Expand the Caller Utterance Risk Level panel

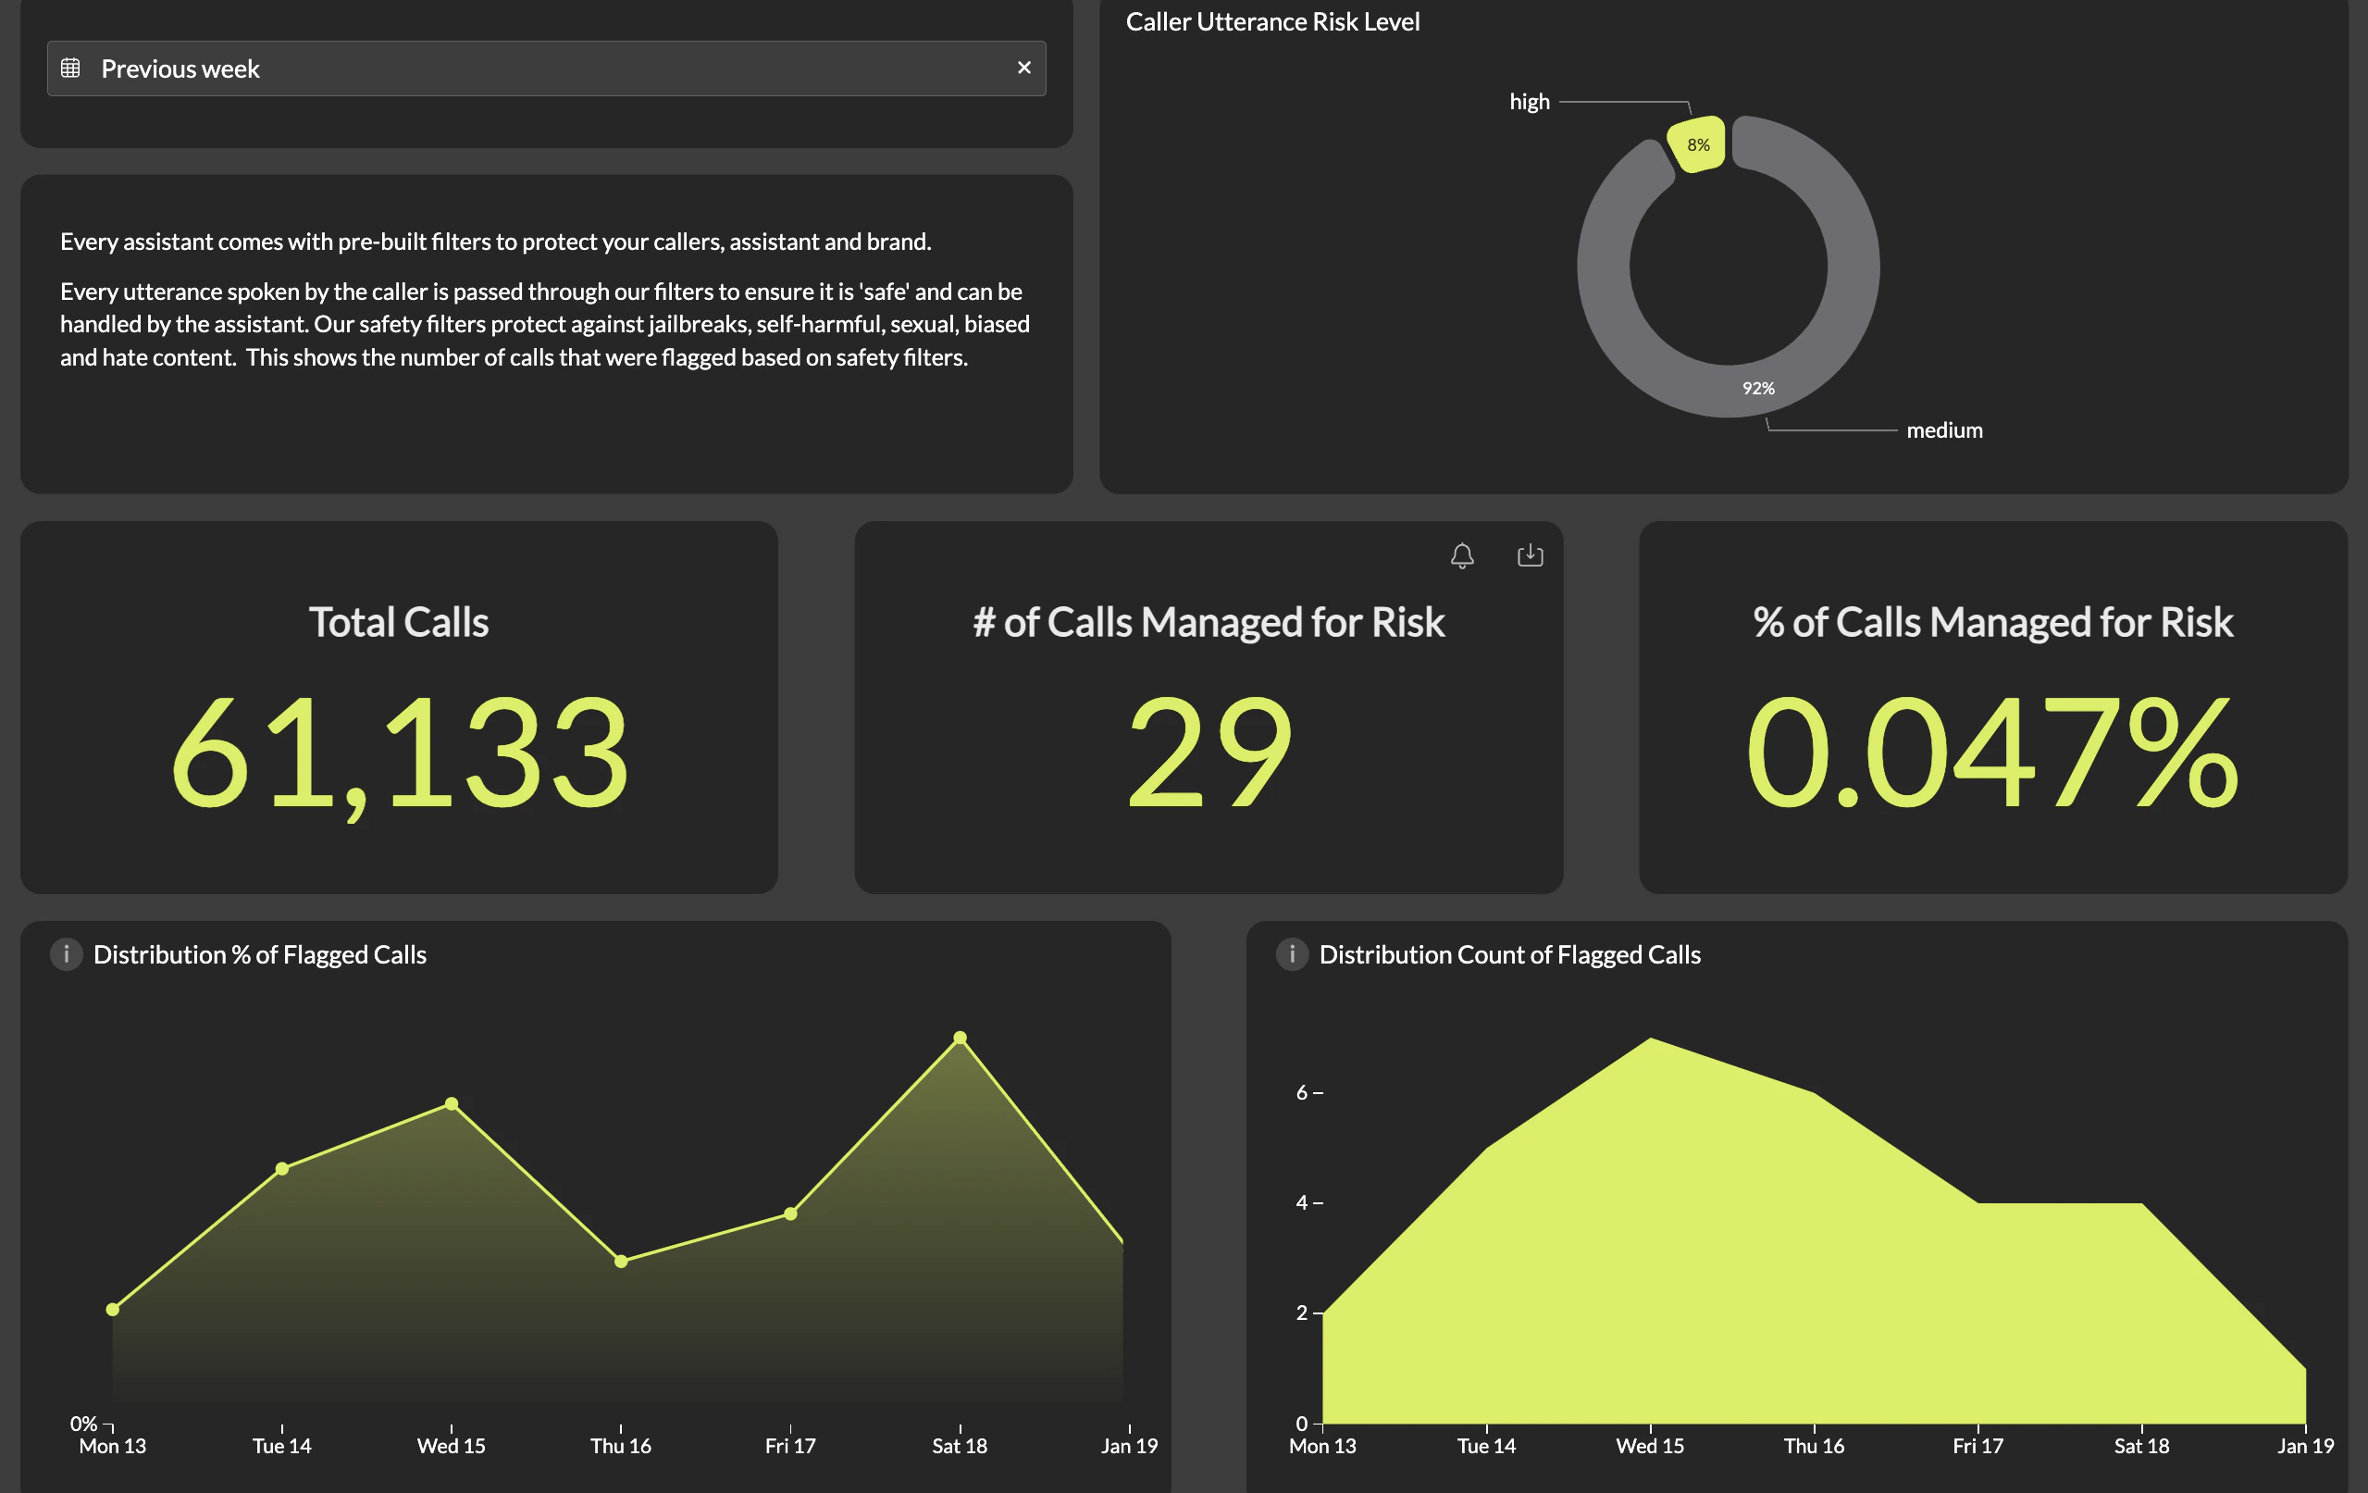point(1272,21)
